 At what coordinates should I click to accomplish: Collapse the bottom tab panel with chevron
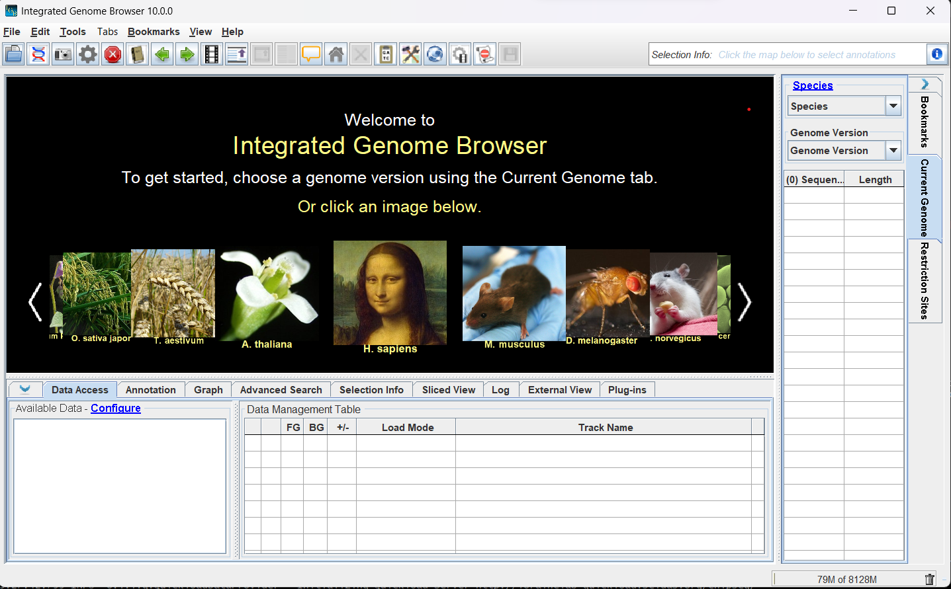coord(25,389)
